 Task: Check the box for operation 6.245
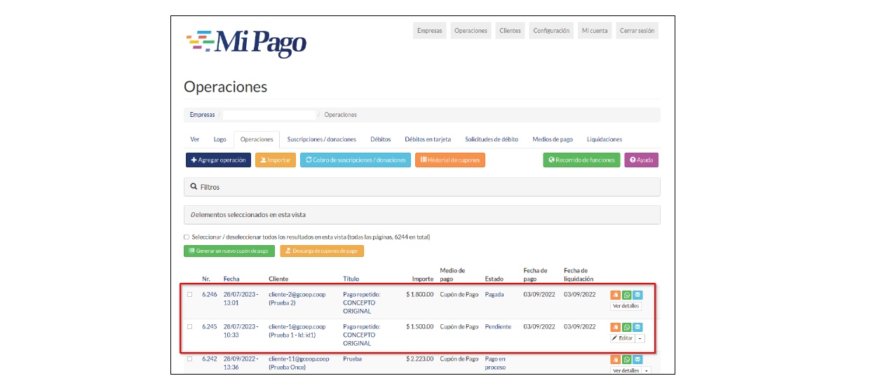tap(189, 327)
